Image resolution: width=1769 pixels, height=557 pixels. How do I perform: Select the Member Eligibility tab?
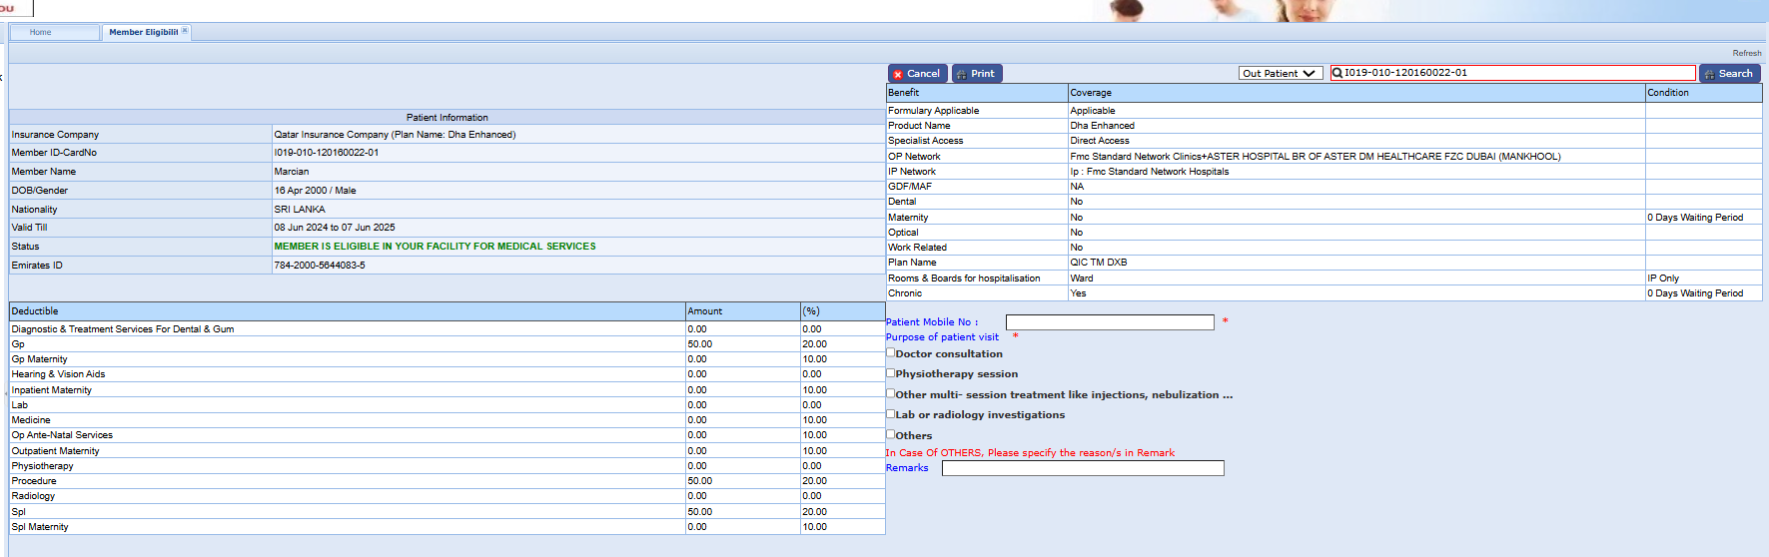coord(143,32)
